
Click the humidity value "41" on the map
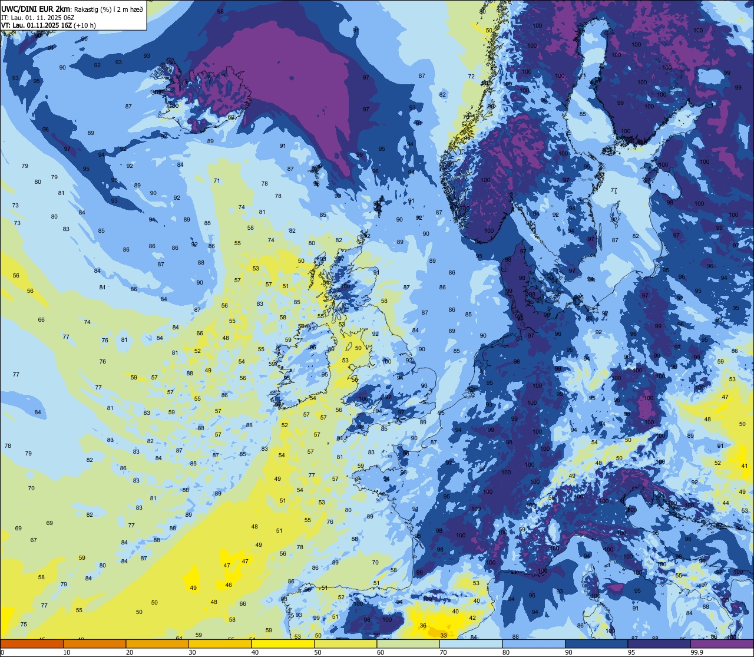point(745,465)
